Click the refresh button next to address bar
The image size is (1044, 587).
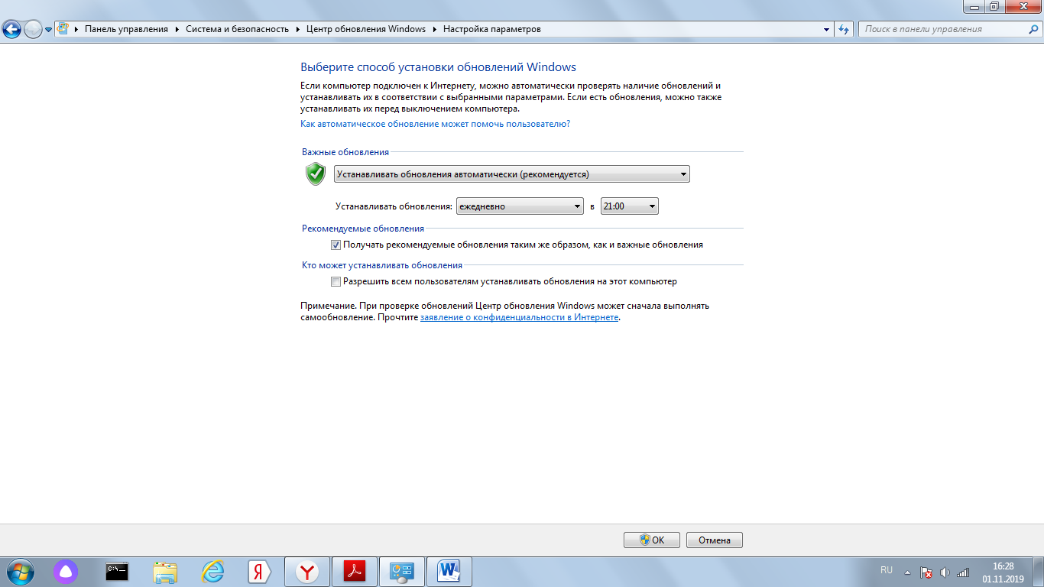pyautogui.click(x=844, y=29)
